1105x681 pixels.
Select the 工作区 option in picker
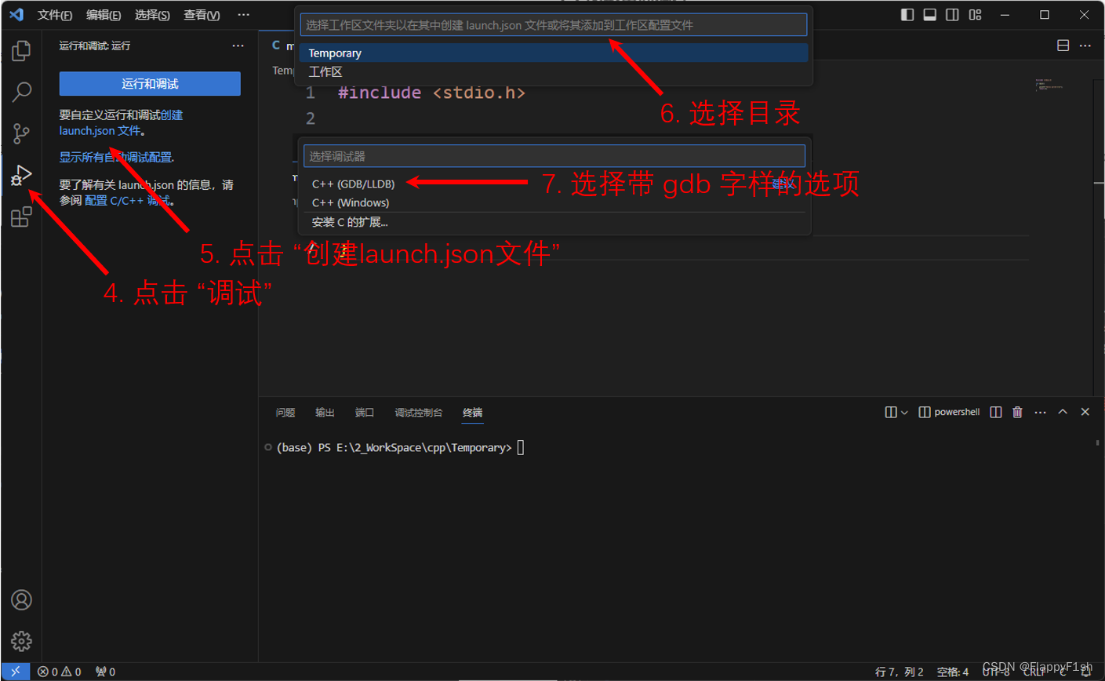pos(554,71)
